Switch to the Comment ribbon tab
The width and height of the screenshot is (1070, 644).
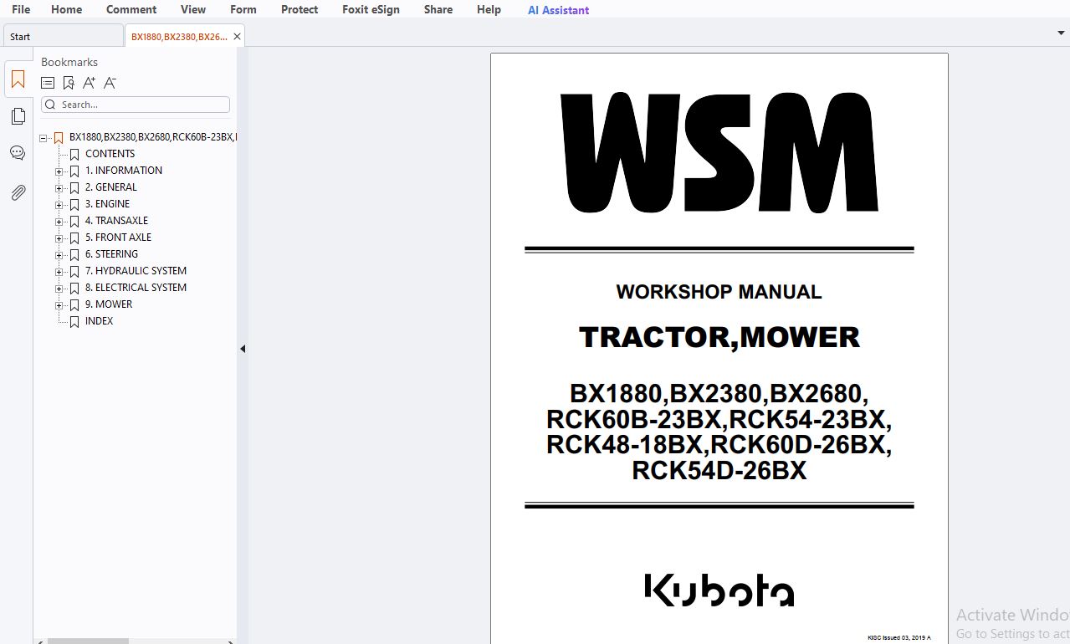[131, 9]
